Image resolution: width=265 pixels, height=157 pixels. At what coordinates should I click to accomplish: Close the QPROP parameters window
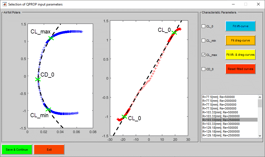point(258,4)
